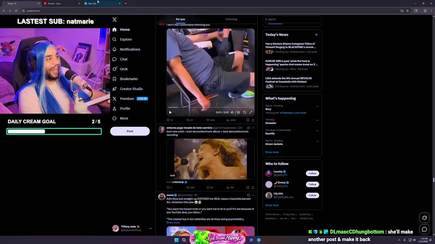Open Harry Daniels BLACKPINK Jennie news story
This screenshot has height=244, width=435.
292,47
